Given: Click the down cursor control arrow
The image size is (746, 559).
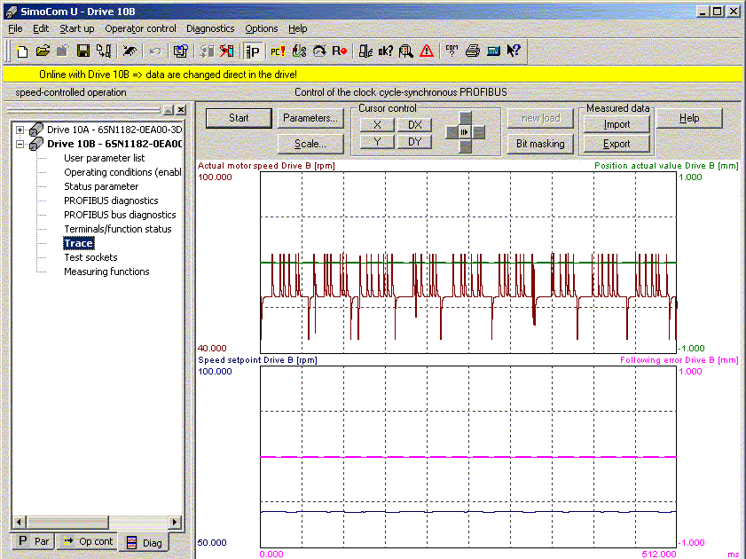Looking at the screenshot, I should point(466,146).
